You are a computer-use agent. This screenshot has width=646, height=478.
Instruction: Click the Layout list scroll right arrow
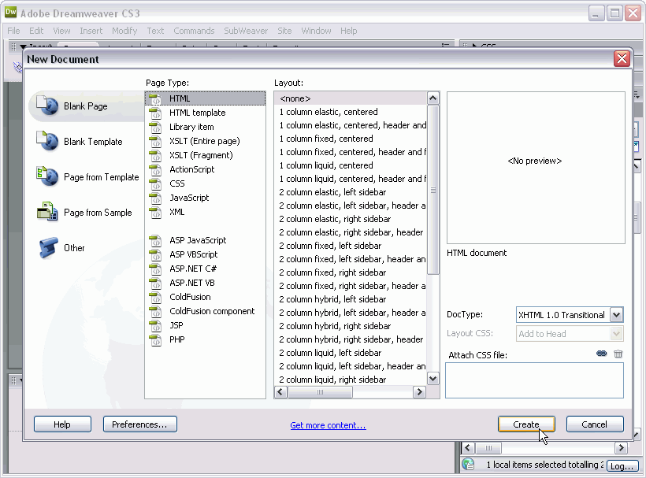pyautogui.click(x=419, y=392)
